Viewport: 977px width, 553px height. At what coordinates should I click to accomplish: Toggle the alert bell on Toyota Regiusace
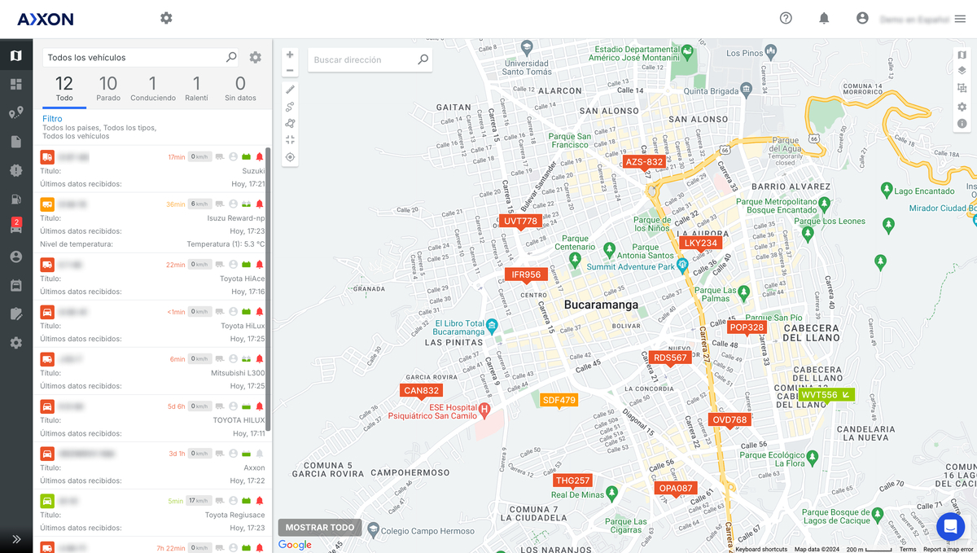pos(260,500)
